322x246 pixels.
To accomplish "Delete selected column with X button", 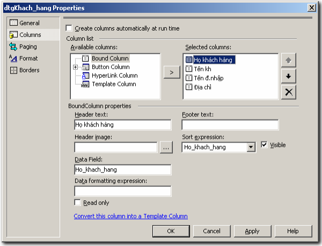I will point(288,92).
